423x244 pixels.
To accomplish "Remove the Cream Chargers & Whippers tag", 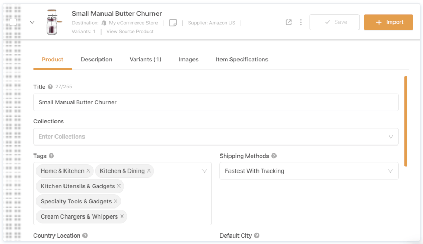I will click(x=122, y=216).
